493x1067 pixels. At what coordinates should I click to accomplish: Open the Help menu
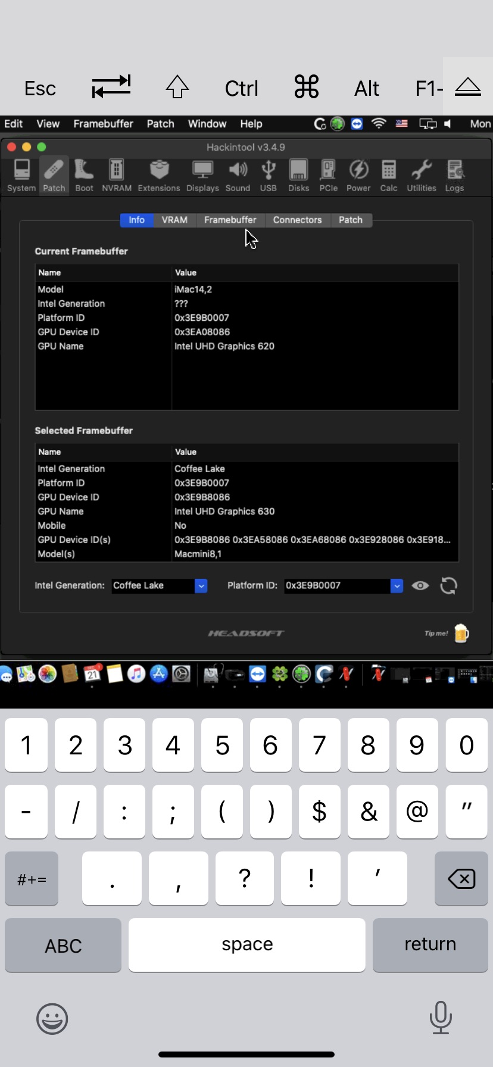tap(251, 124)
